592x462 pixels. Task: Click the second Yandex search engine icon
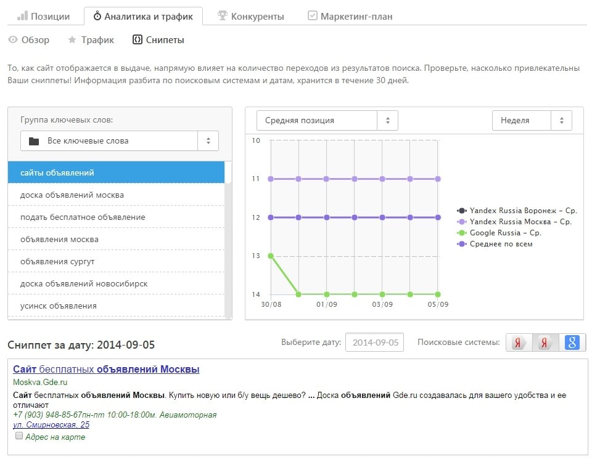coord(545,342)
